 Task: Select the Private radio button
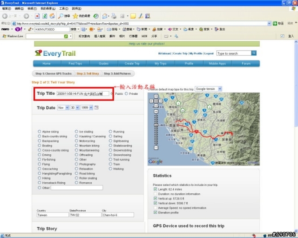coord(126,93)
